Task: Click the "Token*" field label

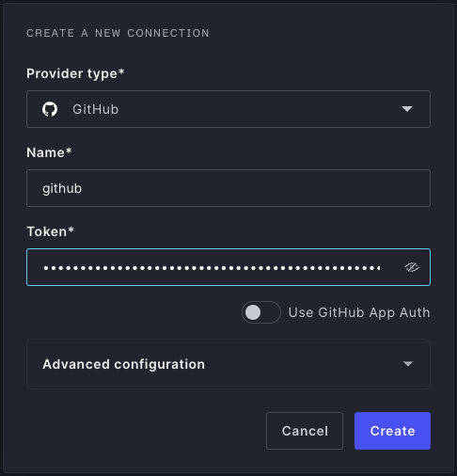Action: (x=50, y=231)
